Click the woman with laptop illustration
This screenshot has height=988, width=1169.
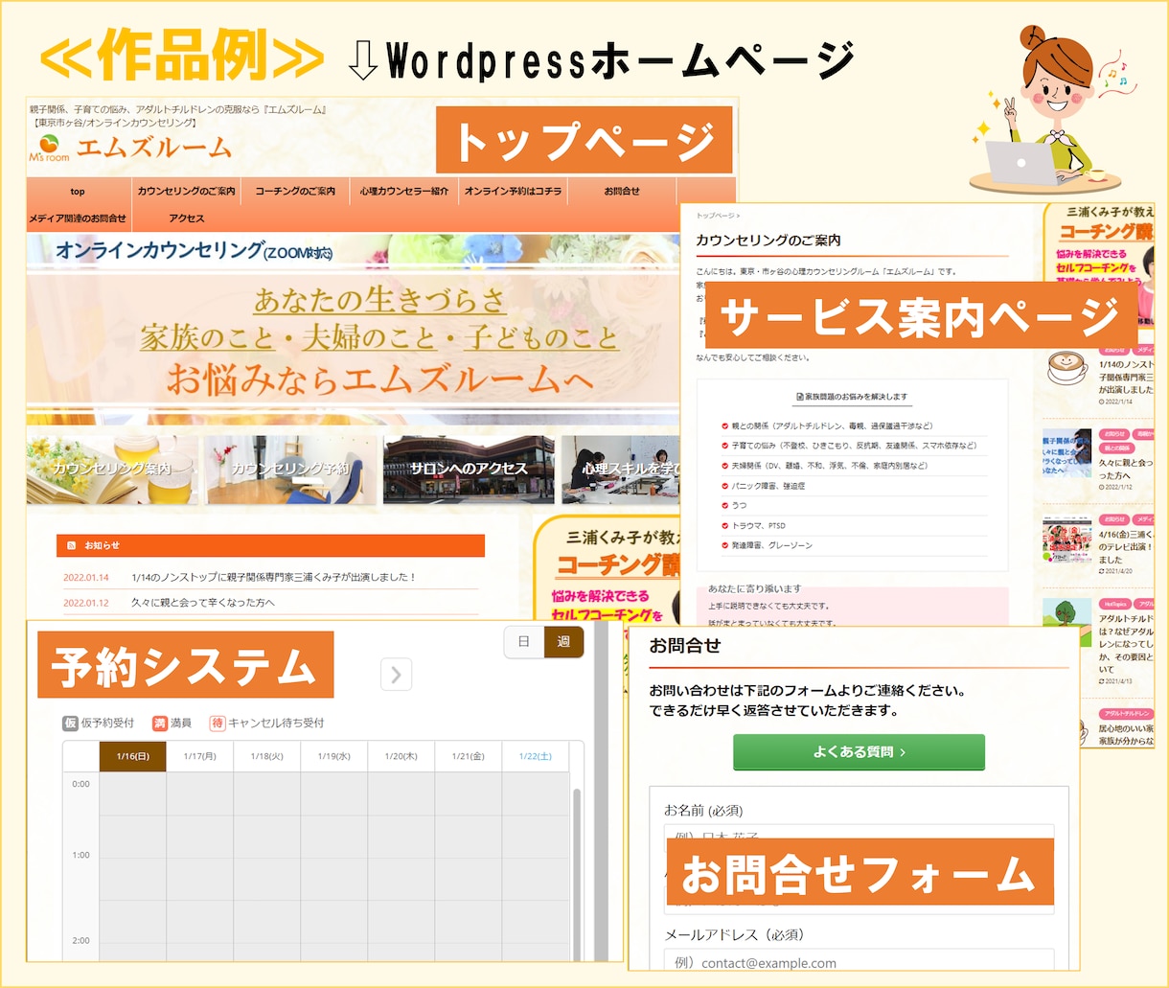point(1052,110)
